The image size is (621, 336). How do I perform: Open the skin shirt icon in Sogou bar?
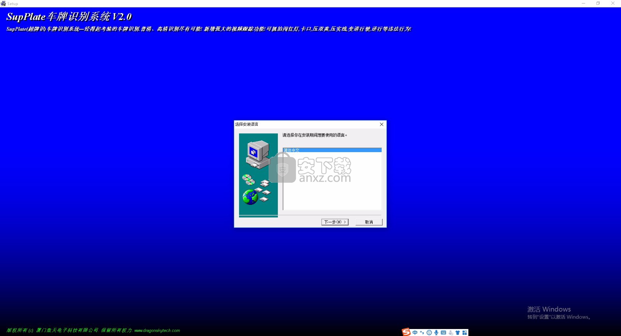point(458,333)
